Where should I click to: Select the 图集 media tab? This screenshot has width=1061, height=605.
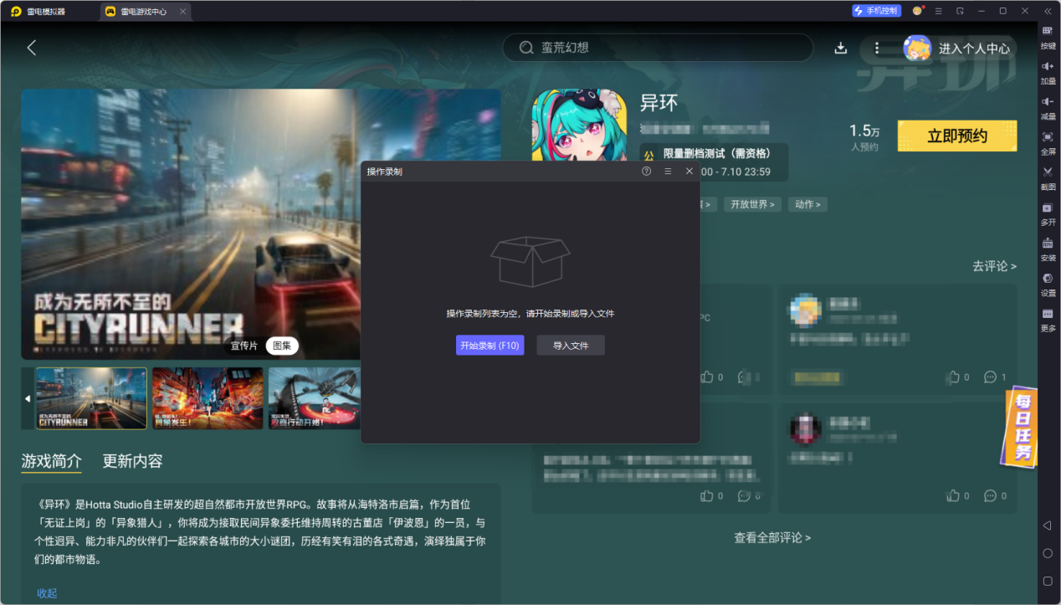[x=282, y=346]
